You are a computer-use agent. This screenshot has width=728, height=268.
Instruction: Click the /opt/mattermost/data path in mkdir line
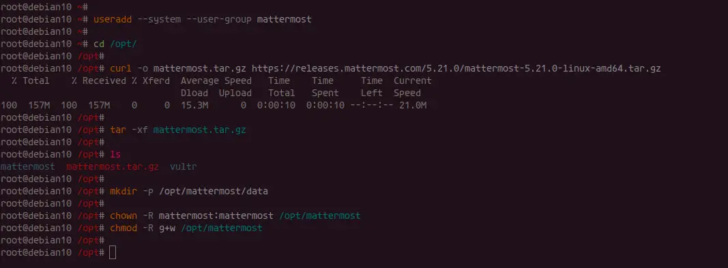pos(213,191)
